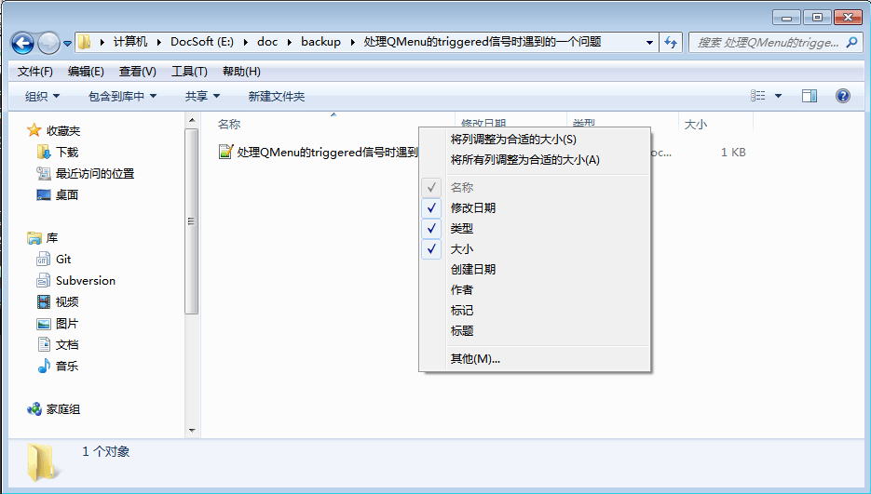Viewport: 871px width, 494px height.
Task: Open the 文件(F) menu
Action: point(35,72)
